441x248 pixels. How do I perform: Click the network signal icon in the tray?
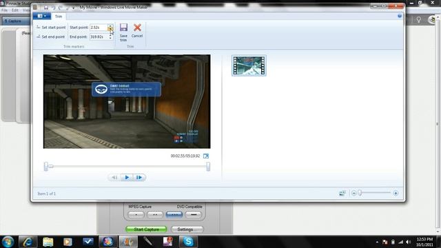pos(401,242)
